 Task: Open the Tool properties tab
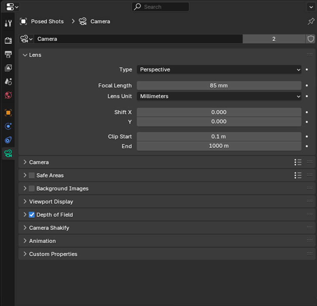8,23
